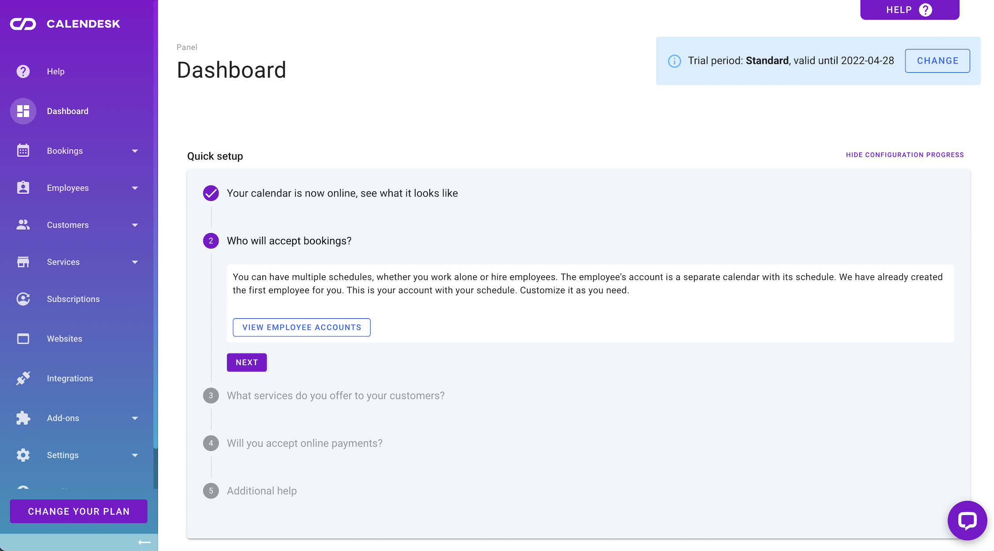Click the trial period info icon

coord(674,61)
